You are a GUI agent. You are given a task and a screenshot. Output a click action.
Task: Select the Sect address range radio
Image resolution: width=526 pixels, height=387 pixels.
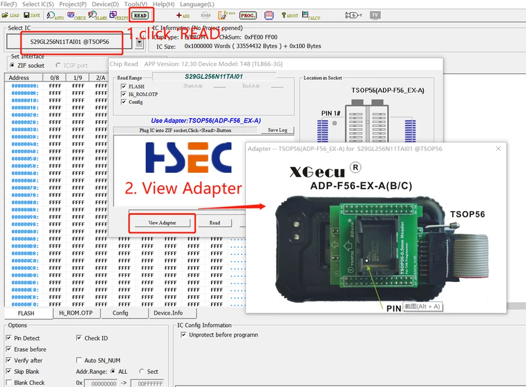(141, 371)
